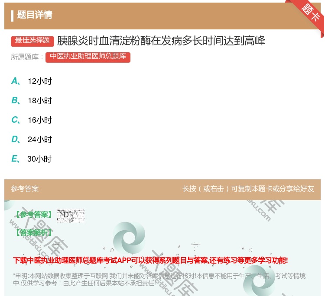The image size is (325, 296).
Task: Click the 【参考答案】 green label
Action: 34,215
